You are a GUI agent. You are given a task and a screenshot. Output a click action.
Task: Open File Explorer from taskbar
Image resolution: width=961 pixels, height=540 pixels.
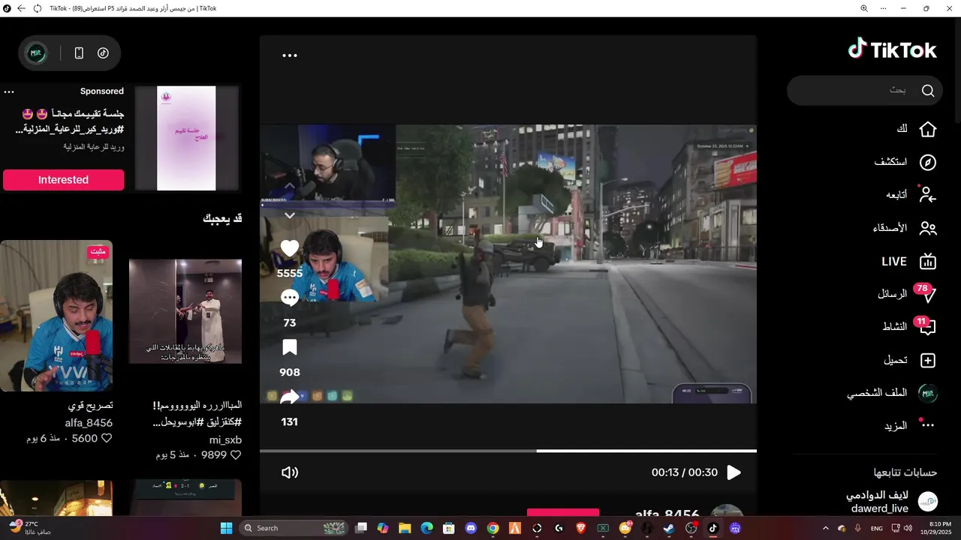pos(405,528)
